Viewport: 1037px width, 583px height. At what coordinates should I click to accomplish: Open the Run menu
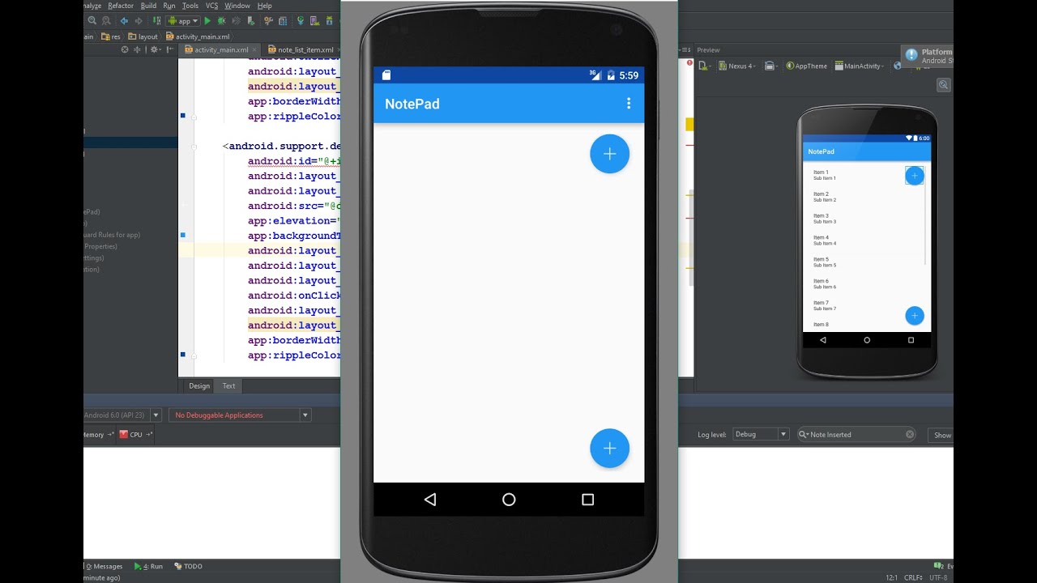[x=169, y=6]
